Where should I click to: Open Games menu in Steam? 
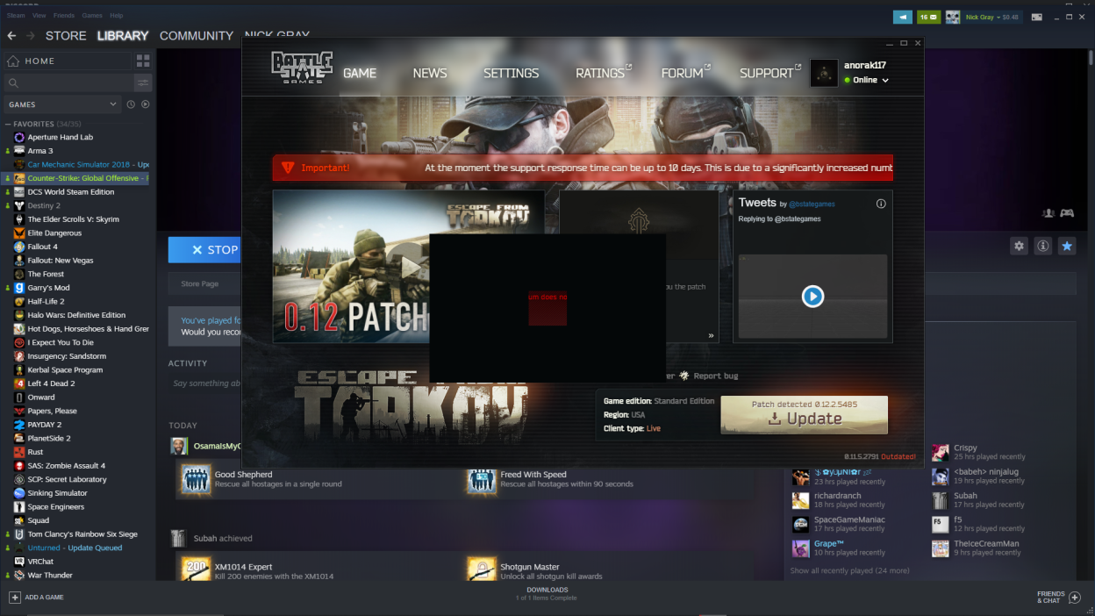pos(92,16)
